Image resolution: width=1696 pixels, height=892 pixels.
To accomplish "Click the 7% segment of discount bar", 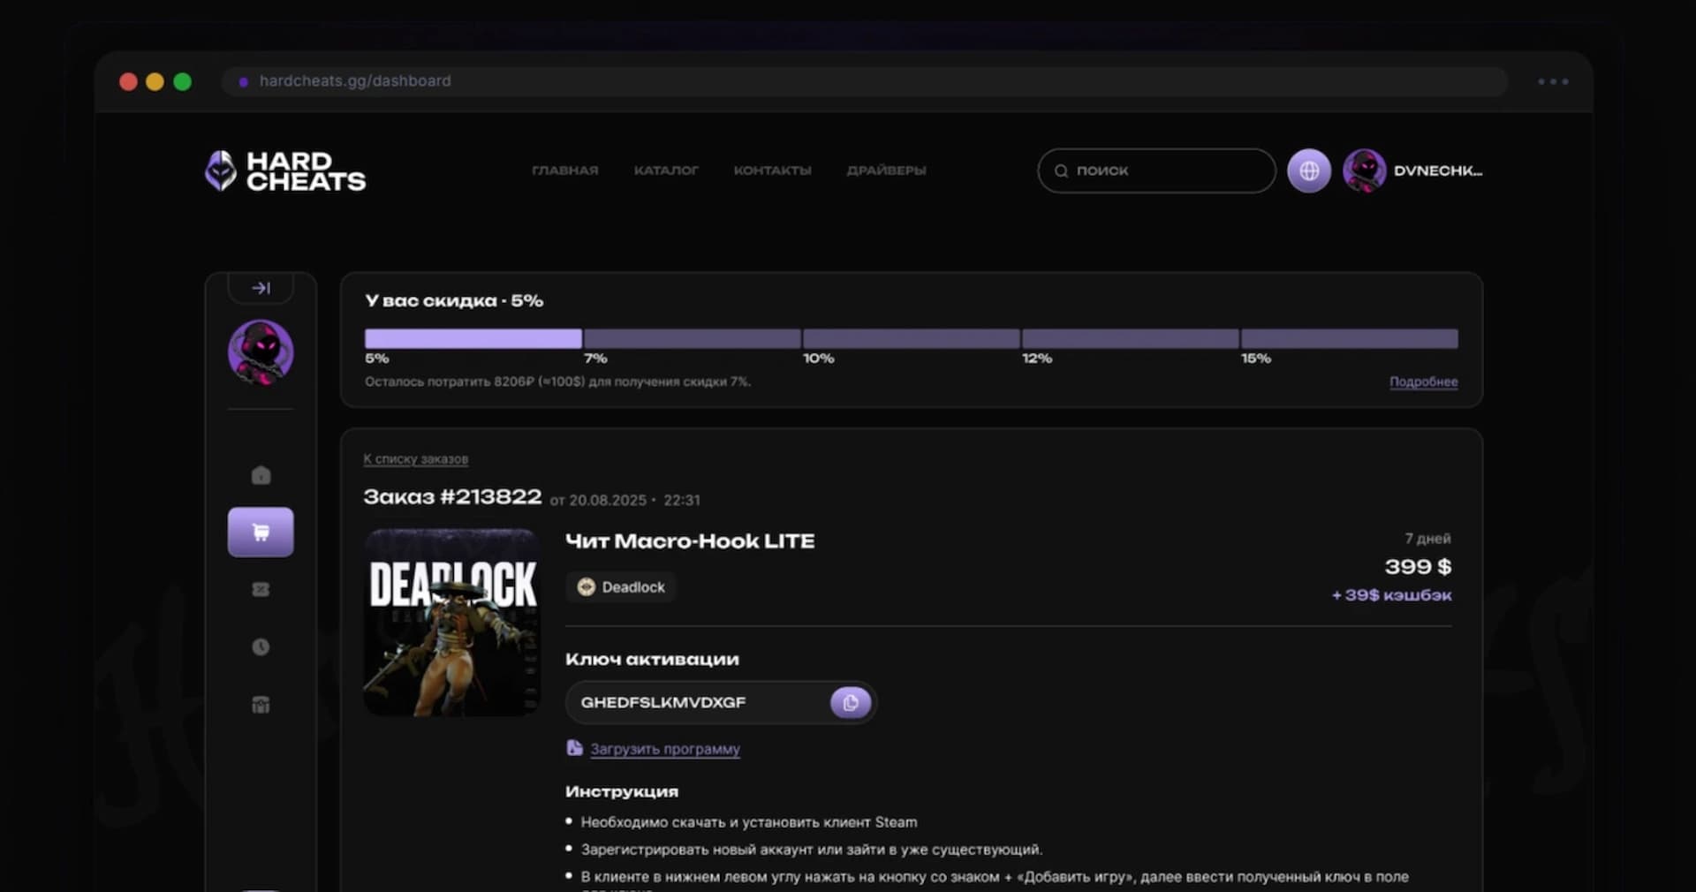I will 693,338.
